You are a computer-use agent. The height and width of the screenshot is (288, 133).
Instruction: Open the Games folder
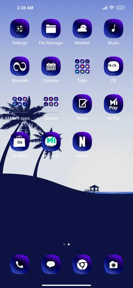pos(51,104)
